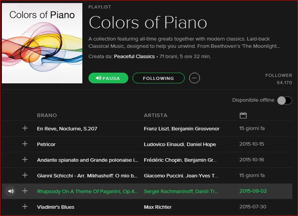Click plus icon for Vladimir's Blues
This screenshot has width=298, height=216.
click(25, 206)
